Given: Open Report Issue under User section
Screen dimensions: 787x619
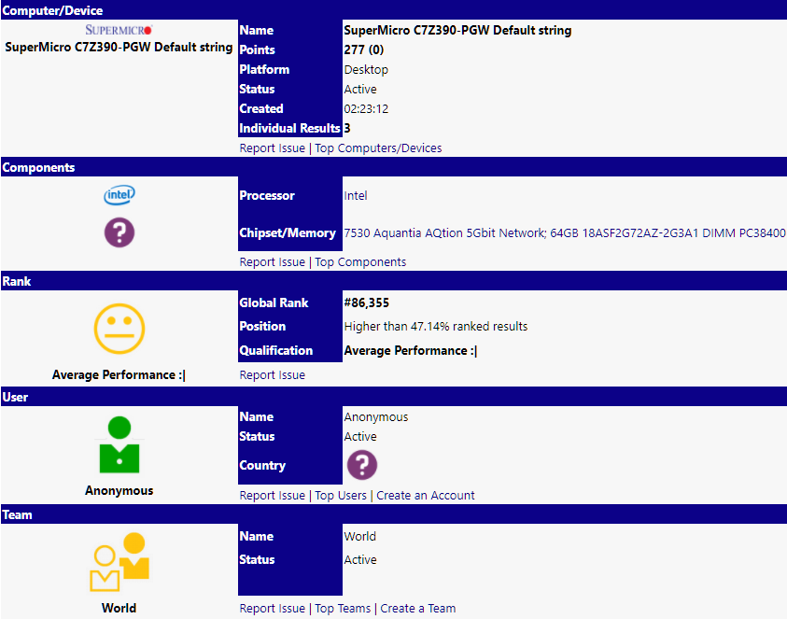Looking at the screenshot, I should [x=272, y=496].
